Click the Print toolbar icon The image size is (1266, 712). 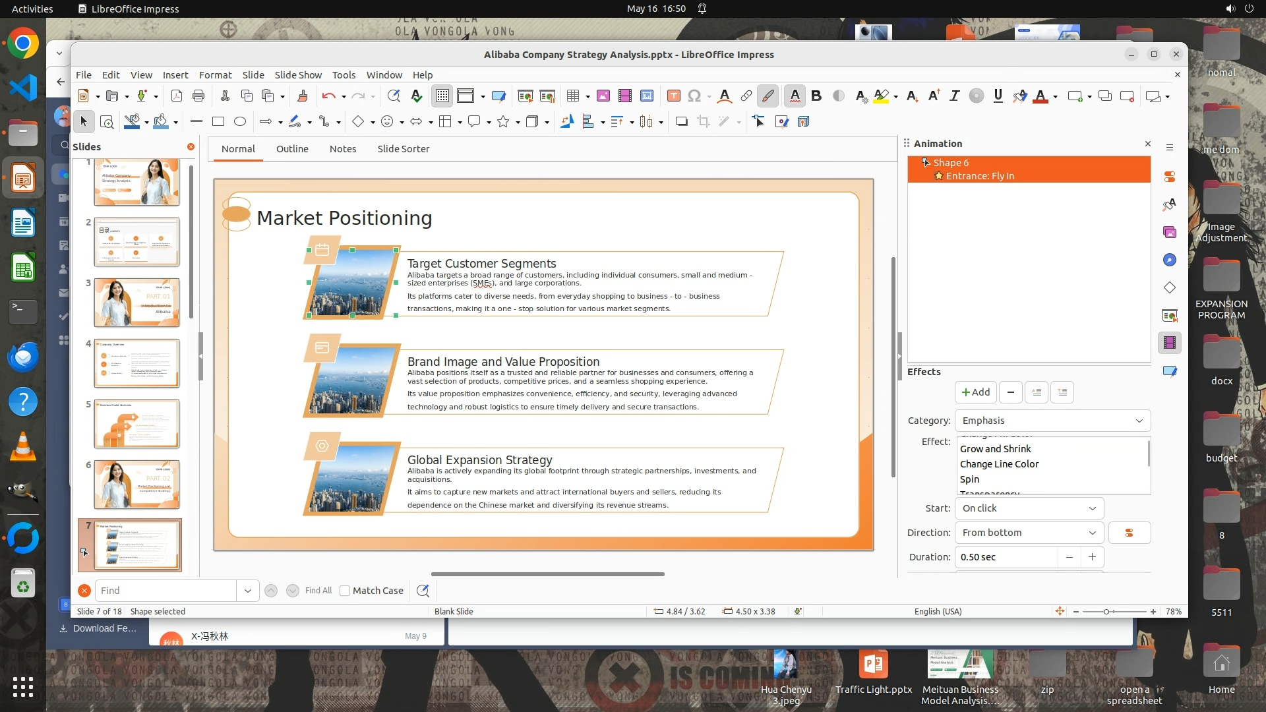coord(198,96)
